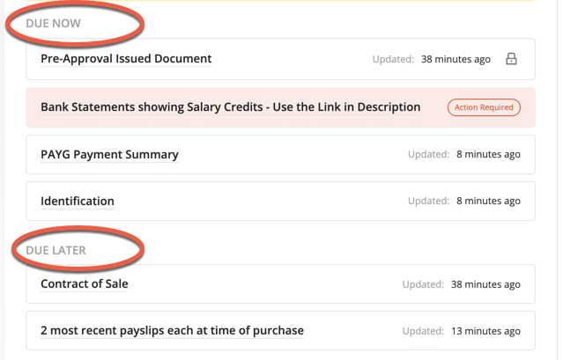This screenshot has height=360, width=563.
Task: Click the lock icon on Pre-Approval row
Action: coord(511,59)
